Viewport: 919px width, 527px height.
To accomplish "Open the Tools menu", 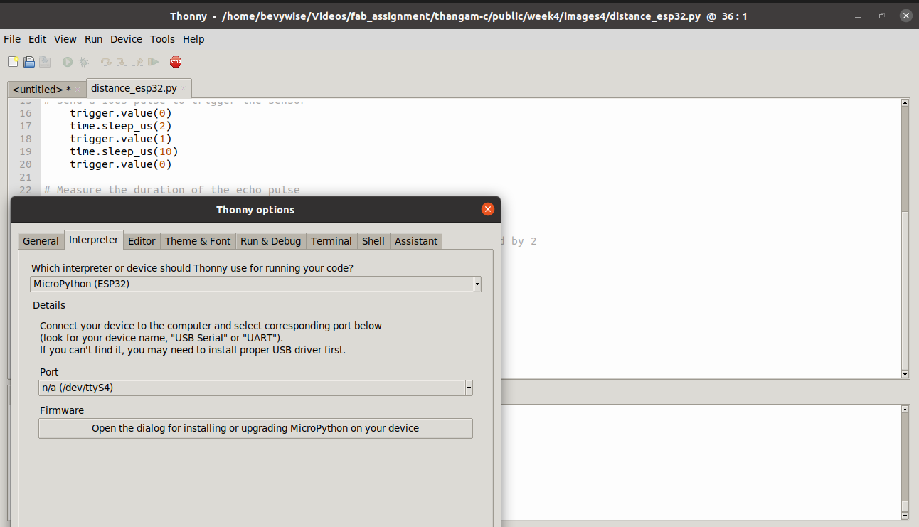I will tap(162, 39).
